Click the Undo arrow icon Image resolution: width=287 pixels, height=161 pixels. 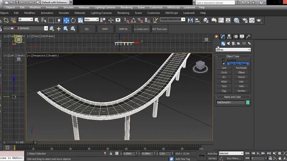pos(22,2)
